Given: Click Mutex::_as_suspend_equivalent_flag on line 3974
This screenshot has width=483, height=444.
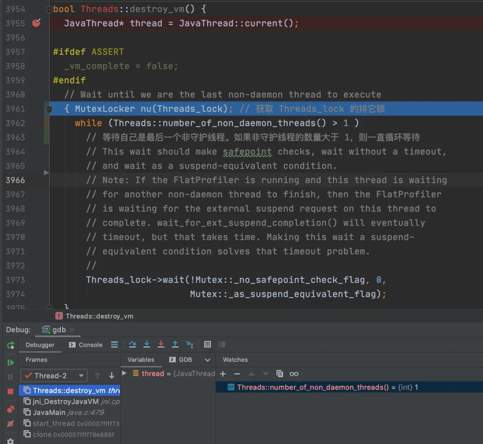Looking at the screenshot, I should pos(283,294).
